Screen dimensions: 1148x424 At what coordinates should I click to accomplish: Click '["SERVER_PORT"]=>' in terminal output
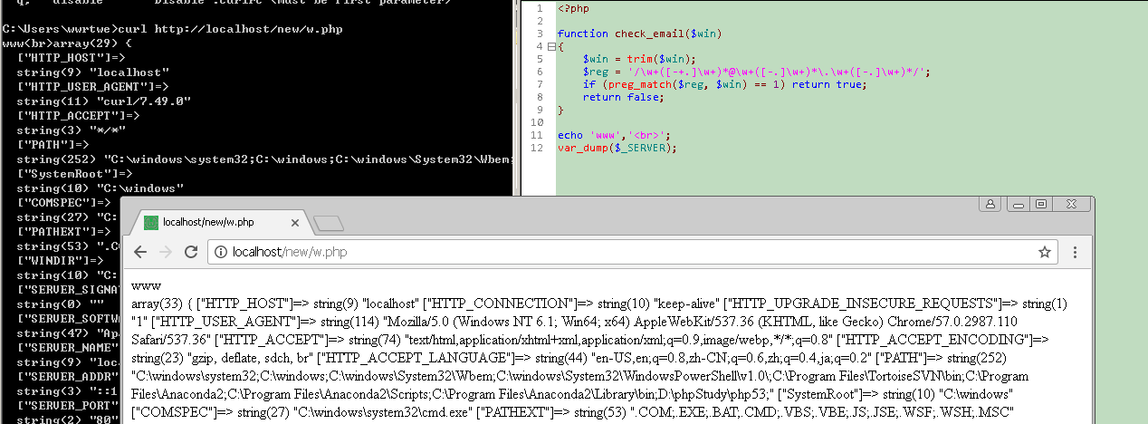68,405
